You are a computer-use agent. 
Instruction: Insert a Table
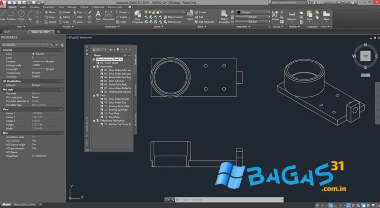click(x=121, y=22)
